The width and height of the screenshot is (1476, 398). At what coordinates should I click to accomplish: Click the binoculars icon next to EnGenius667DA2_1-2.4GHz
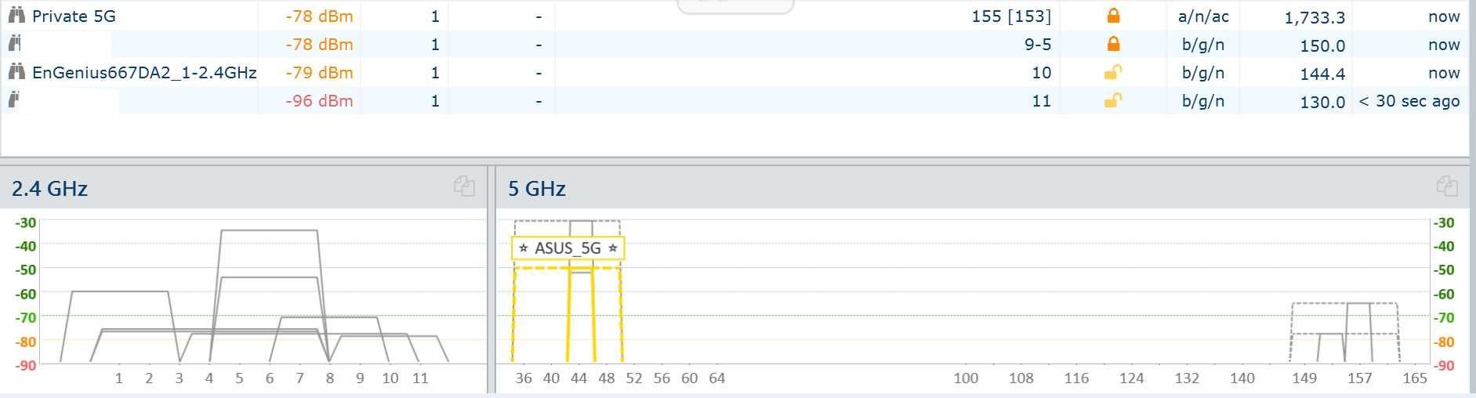16,72
